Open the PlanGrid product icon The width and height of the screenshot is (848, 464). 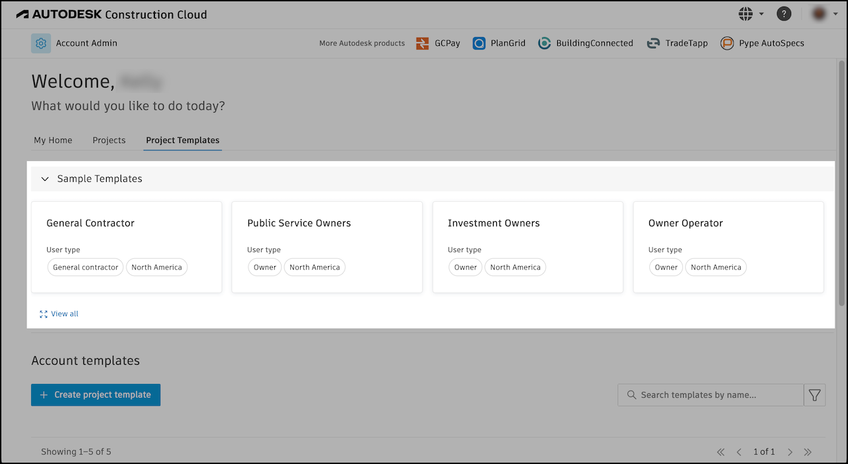tap(479, 44)
